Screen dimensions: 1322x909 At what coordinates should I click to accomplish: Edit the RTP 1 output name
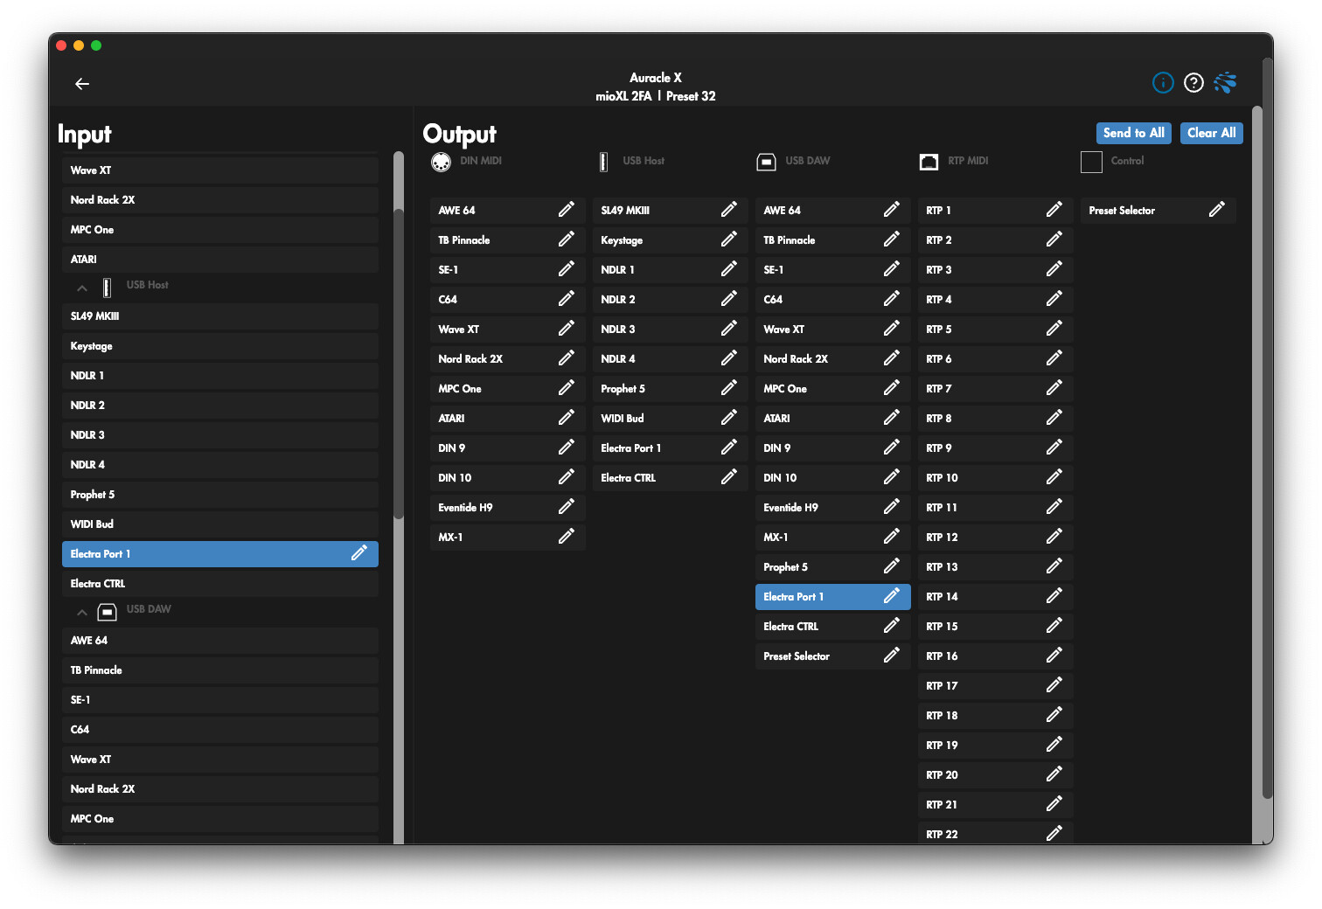(1054, 210)
